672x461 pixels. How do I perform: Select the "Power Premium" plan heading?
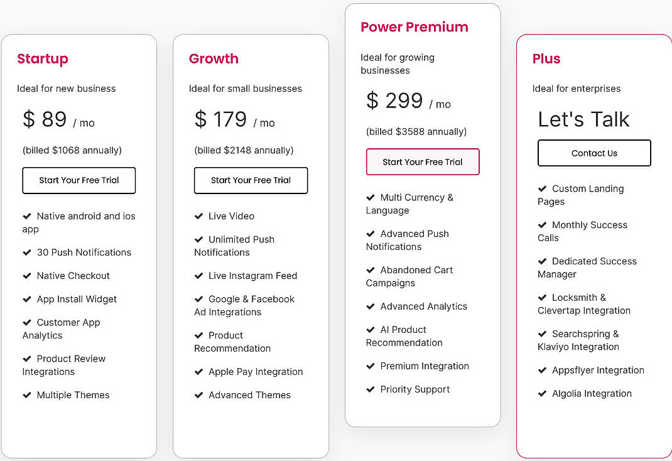coord(415,27)
